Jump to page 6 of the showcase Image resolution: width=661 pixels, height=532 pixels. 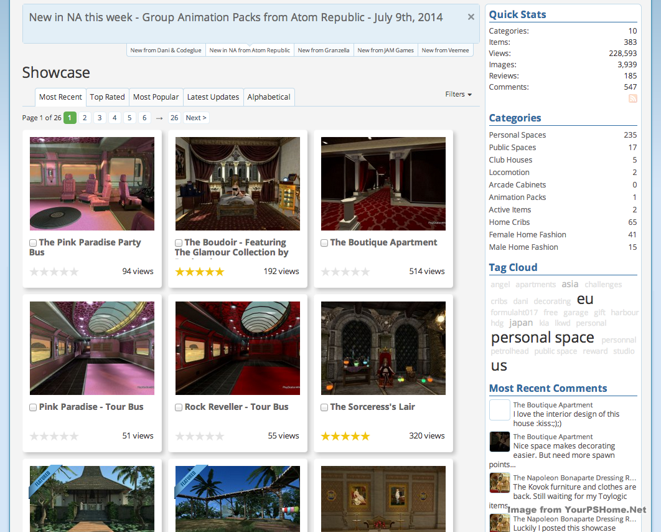[144, 118]
